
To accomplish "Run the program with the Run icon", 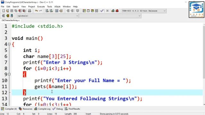I will [x=88, y=11].
